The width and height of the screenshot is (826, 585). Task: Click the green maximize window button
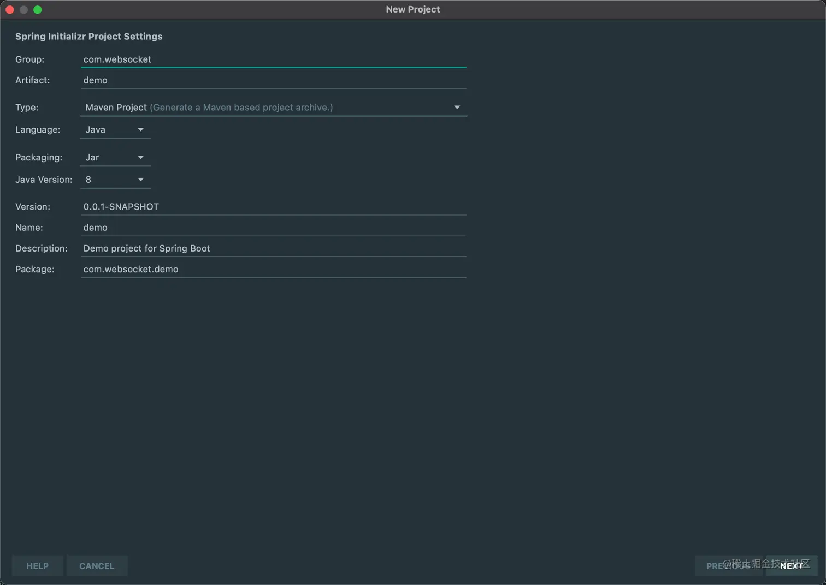(x=38, y=9)
